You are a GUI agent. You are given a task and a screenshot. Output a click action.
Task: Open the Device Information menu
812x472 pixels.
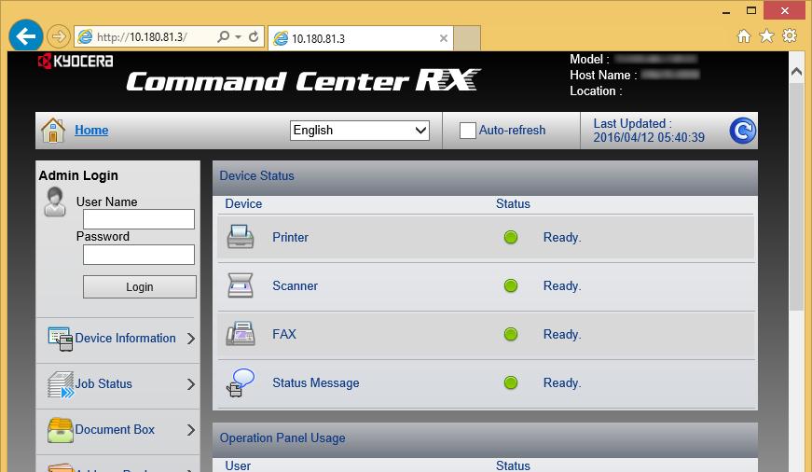[x=125, y=339]
